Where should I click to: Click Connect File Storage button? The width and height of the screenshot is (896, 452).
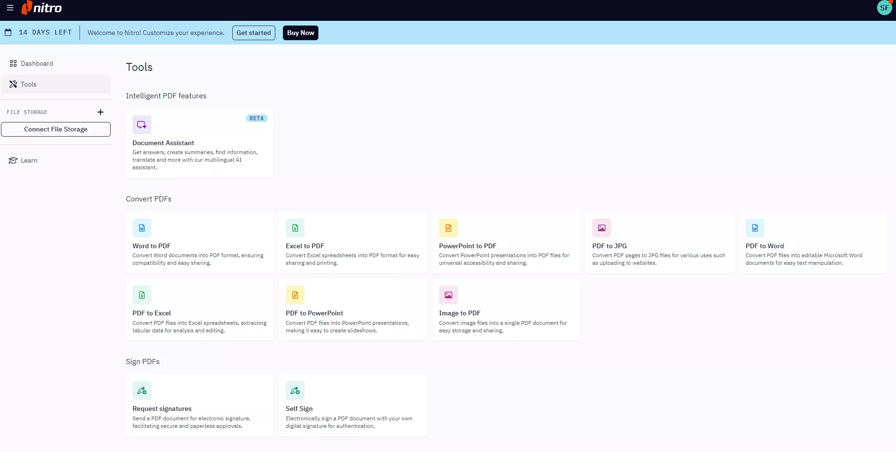pyautogui.click(x=56, y=129)
